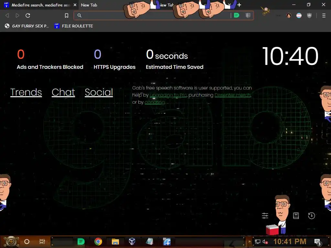This screenshot has width=331, height=248.
Task: Open the steampunk Start button
Action: [x=11, y=242]
